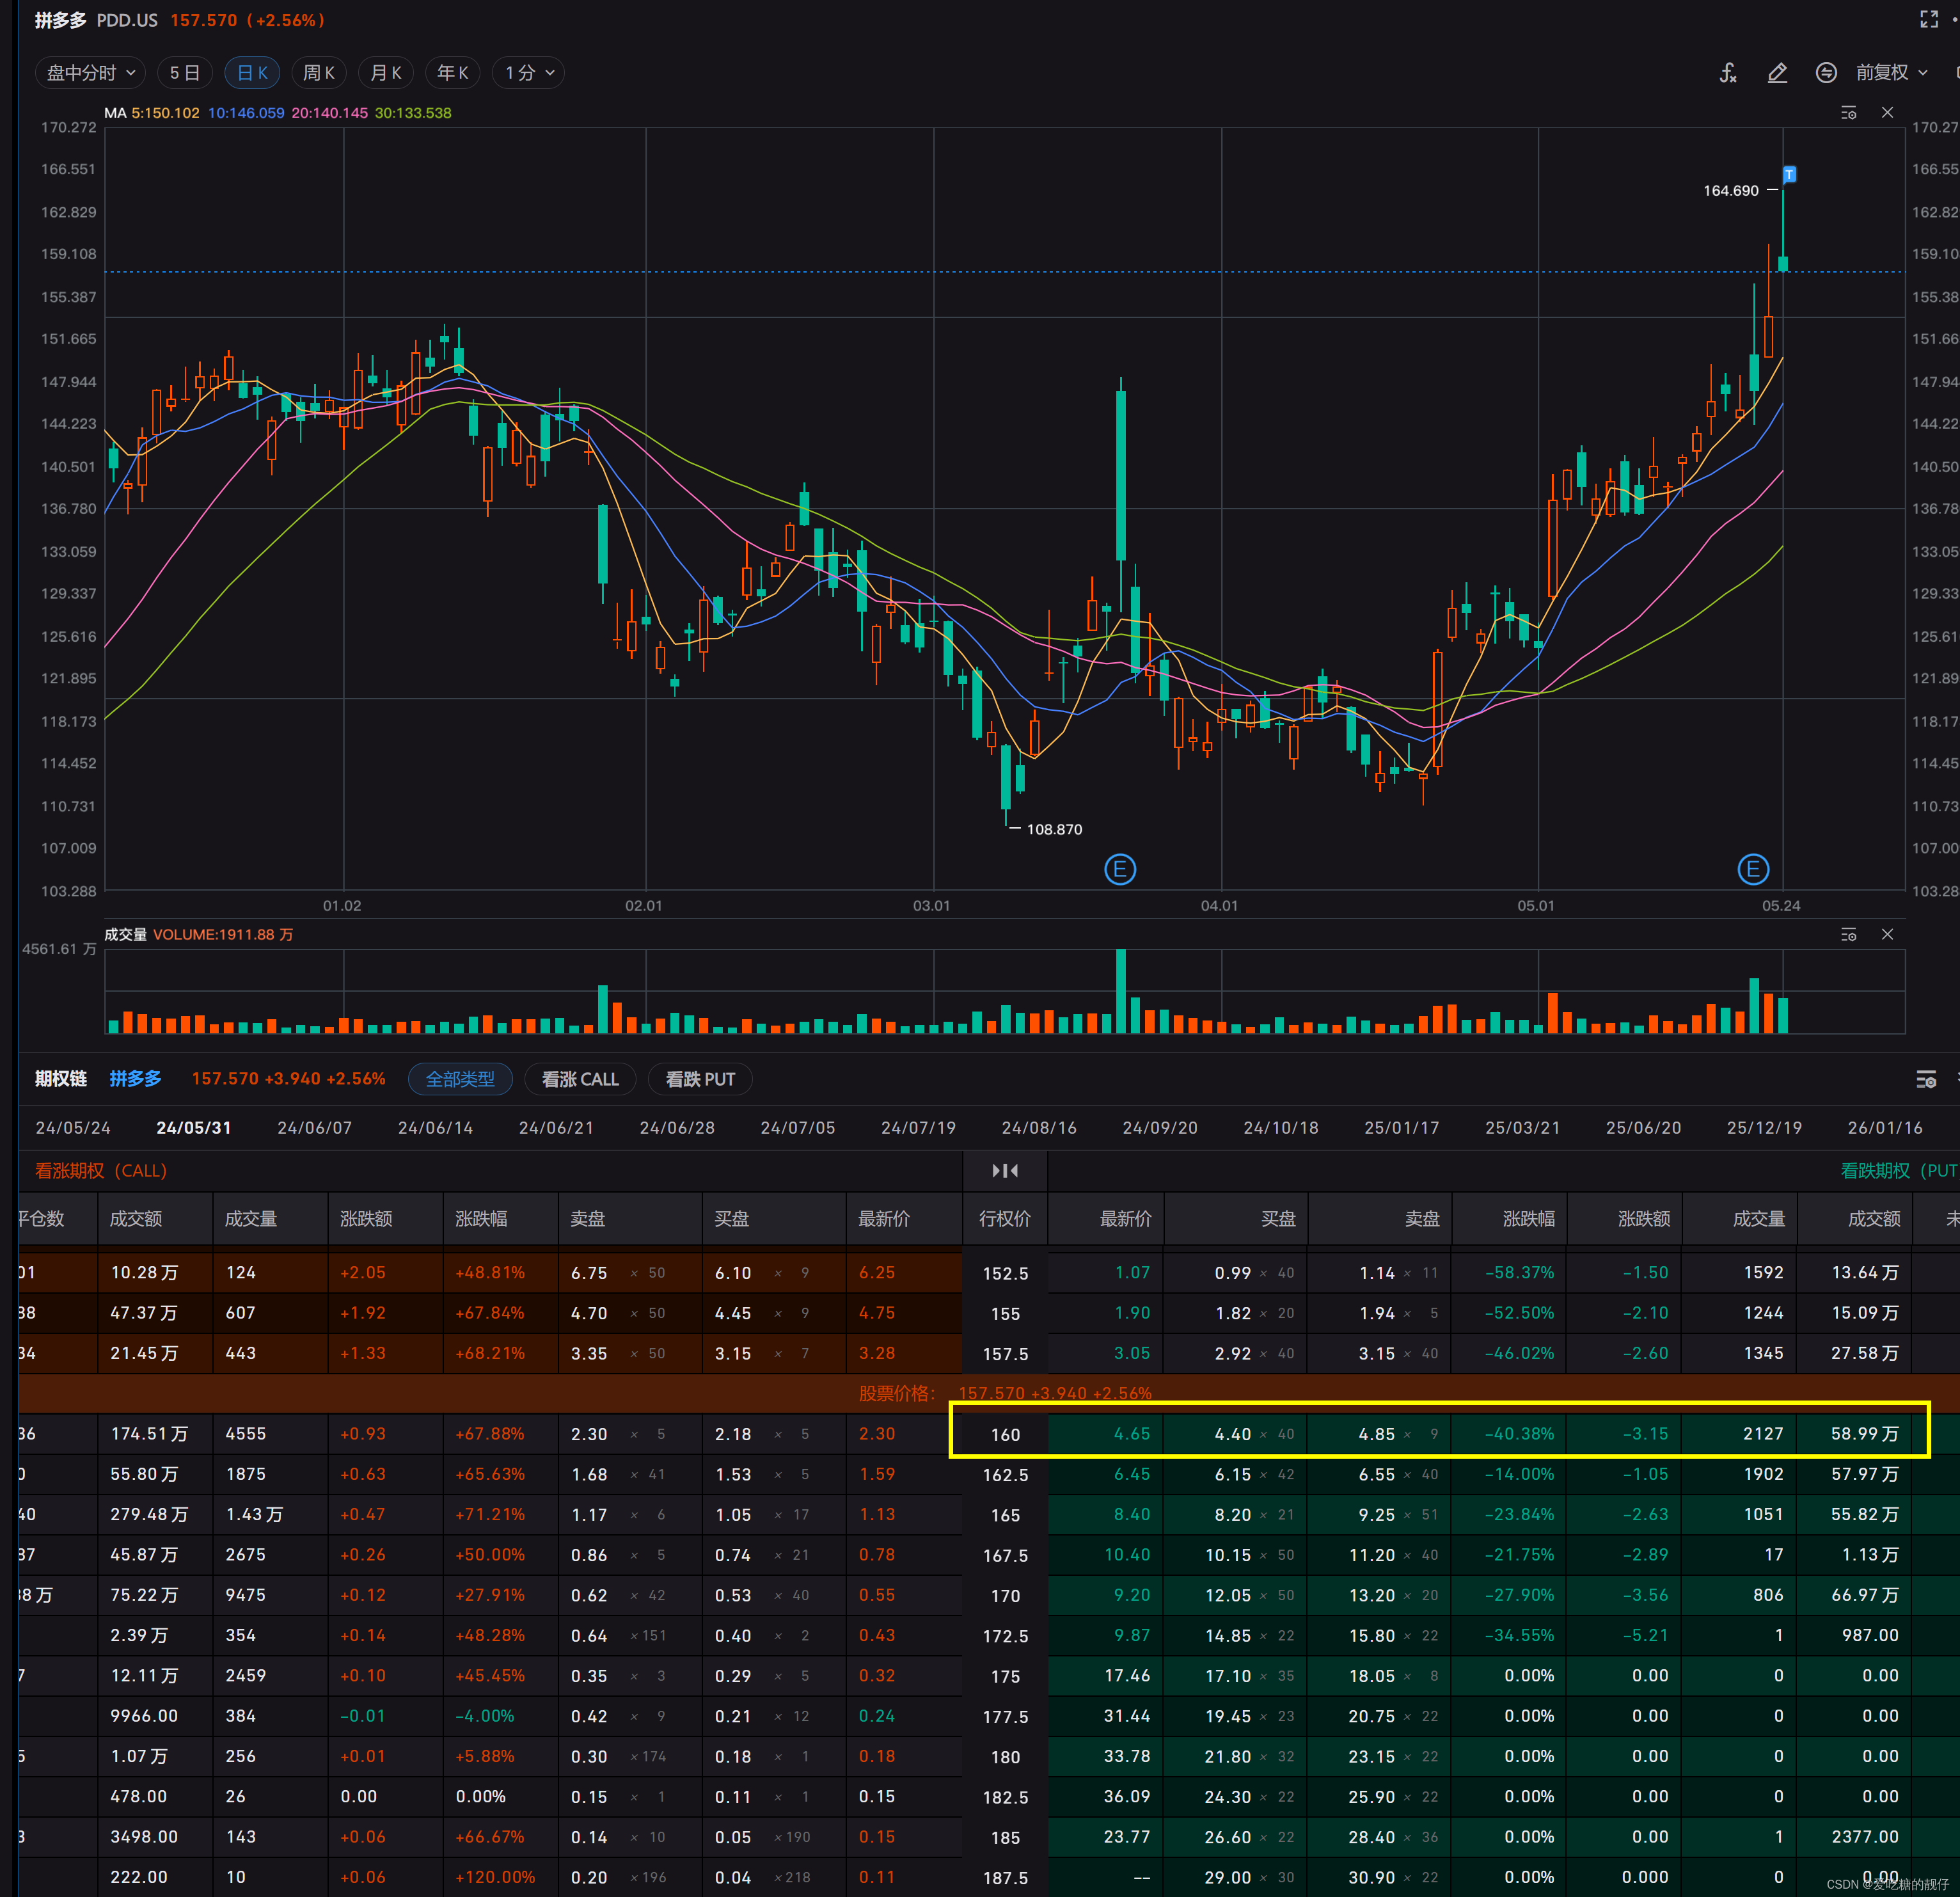Screen dimensions: 1960x1897
Task: Click strike price 160 cell
Action: [1005, 1434]
